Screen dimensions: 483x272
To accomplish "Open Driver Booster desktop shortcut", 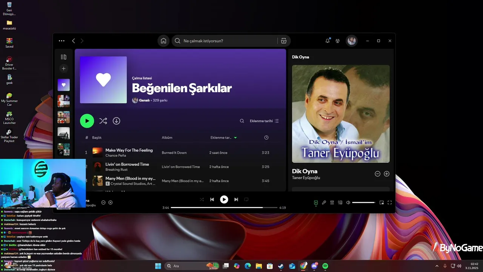I will point(9,63).
